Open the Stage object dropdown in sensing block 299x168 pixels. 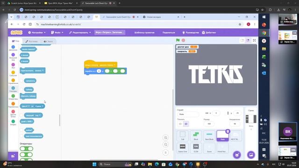point(43,106)
